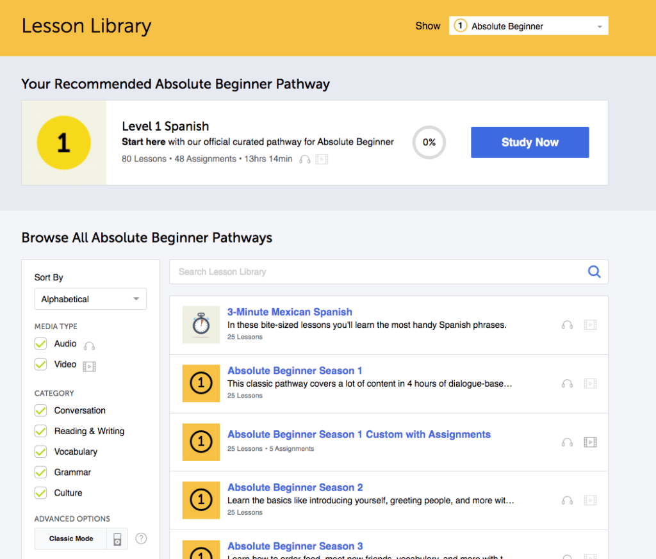
Task: Click the headphones icon for Absolute Beginner Season 2
Action: coord(567,500)
